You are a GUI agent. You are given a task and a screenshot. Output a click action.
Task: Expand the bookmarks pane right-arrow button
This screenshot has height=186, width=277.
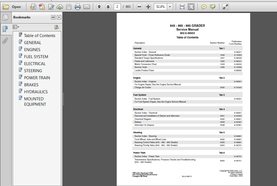[59, 17]
